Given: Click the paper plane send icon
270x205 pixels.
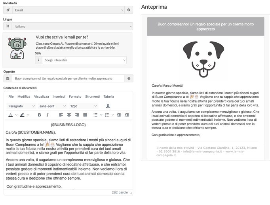Looking at the screenshot, I should click(x=8, y=10).
